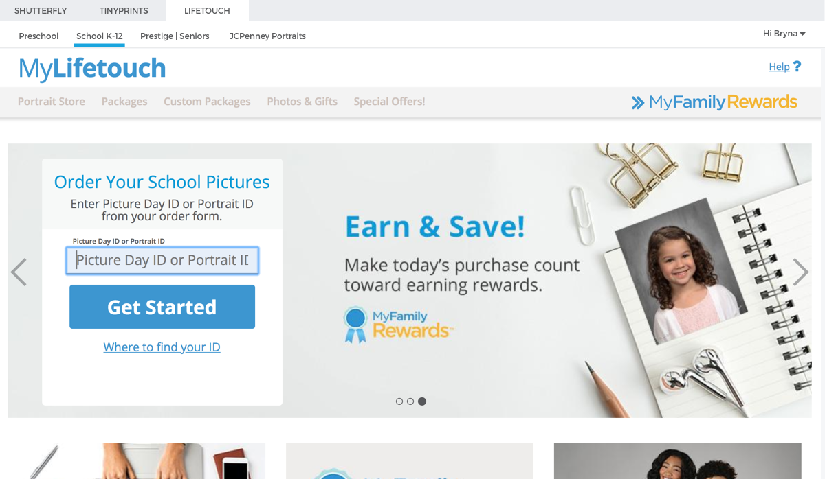
Task: Select the Preschool tab
Action: coord(38,36)
